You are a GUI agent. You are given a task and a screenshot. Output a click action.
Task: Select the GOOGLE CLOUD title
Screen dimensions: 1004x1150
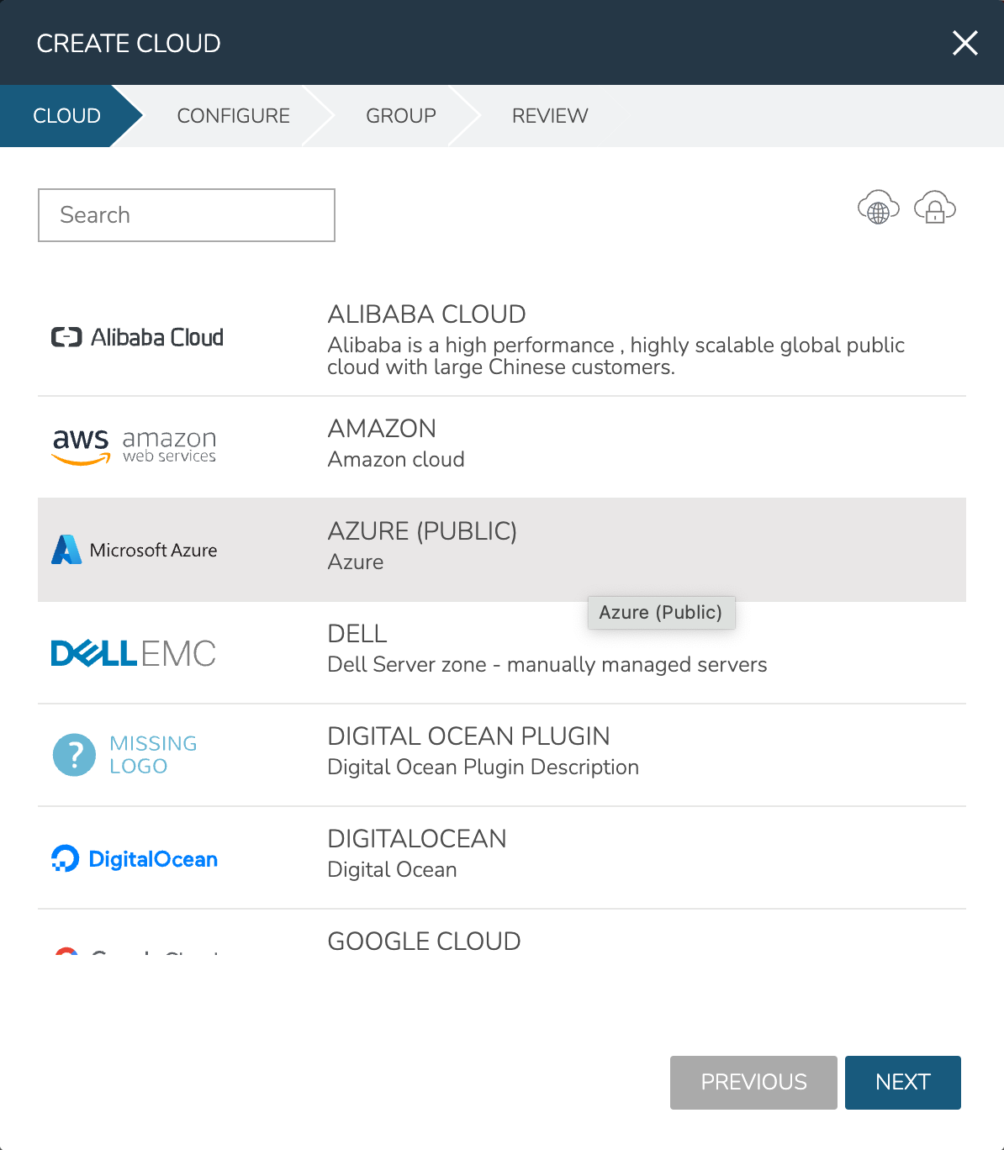[424, 942]
